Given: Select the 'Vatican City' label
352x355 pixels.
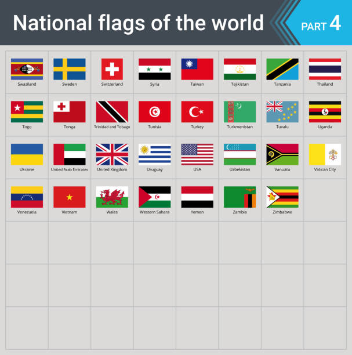Looking at the screenshot, I should tap(325, 169).
